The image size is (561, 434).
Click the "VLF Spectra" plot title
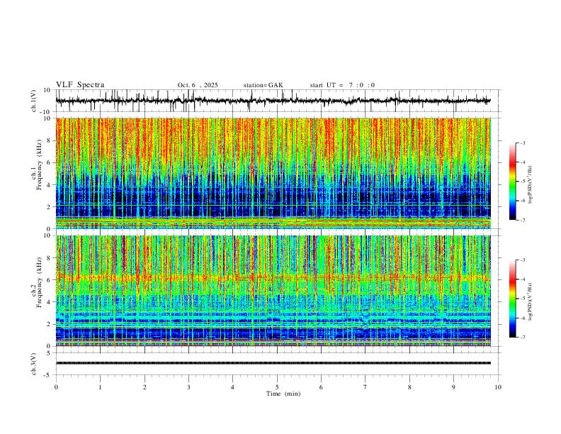[80, 85]
